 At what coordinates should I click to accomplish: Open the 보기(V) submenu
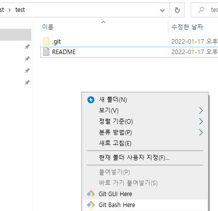pyautogui.click(x=145, y=110)
